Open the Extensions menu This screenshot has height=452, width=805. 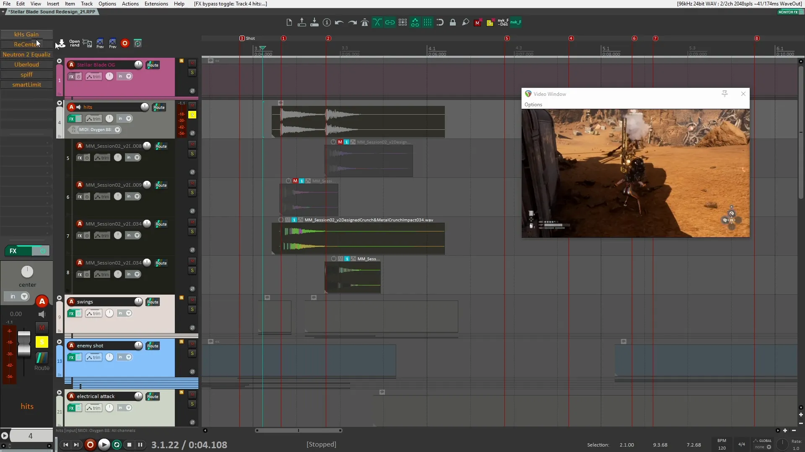tap(156, 4)
